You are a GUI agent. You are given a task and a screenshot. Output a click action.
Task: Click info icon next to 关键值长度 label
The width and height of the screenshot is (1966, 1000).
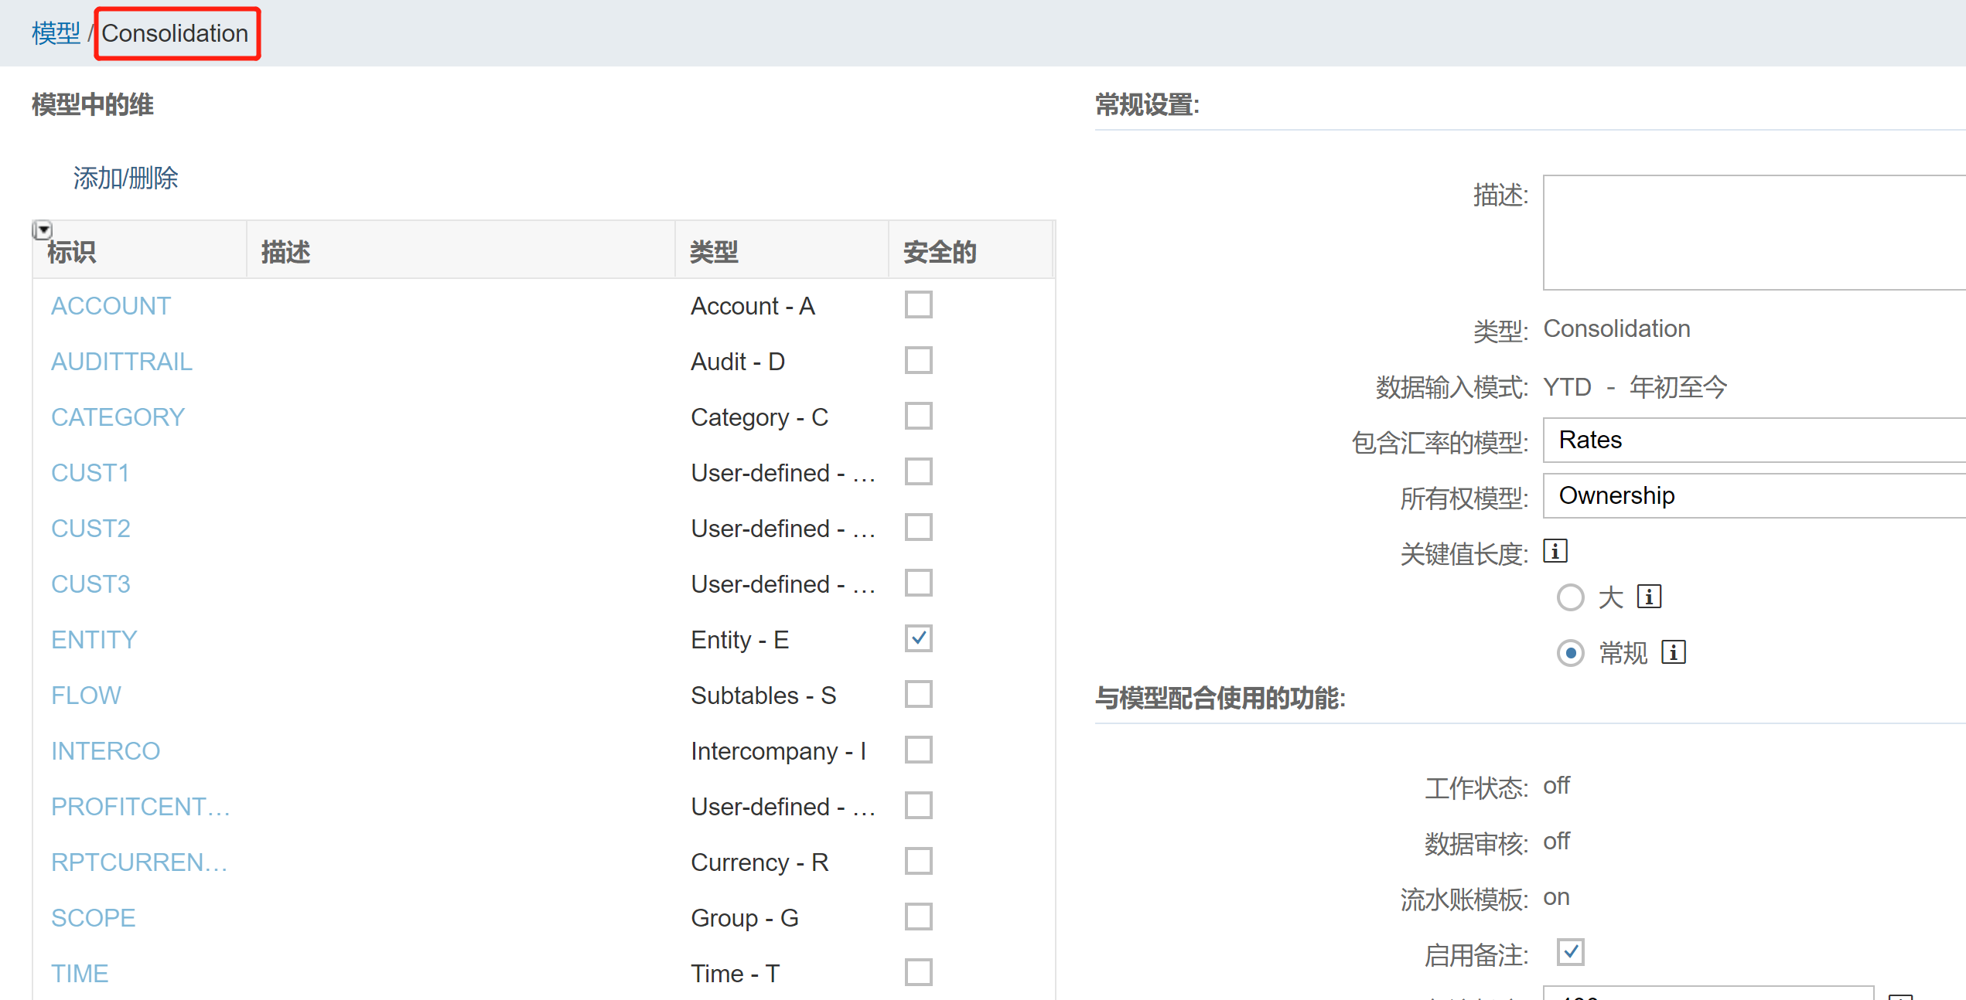pos(1555,551)
